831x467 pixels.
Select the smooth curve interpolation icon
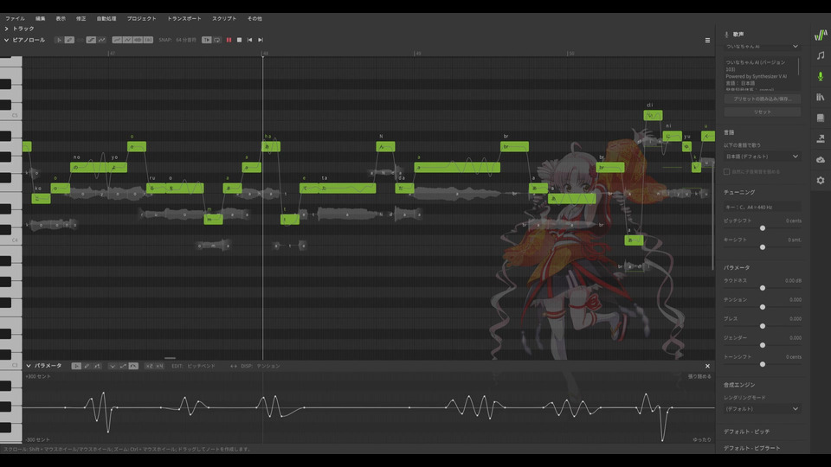[133, 366]
